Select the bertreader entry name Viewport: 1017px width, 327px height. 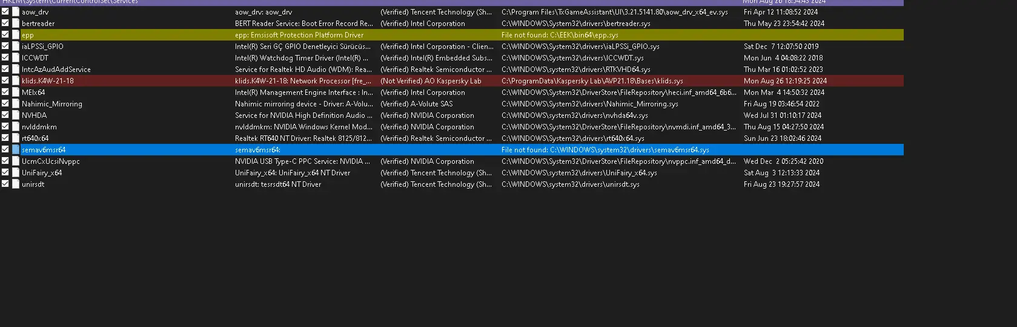click(38, 24)
